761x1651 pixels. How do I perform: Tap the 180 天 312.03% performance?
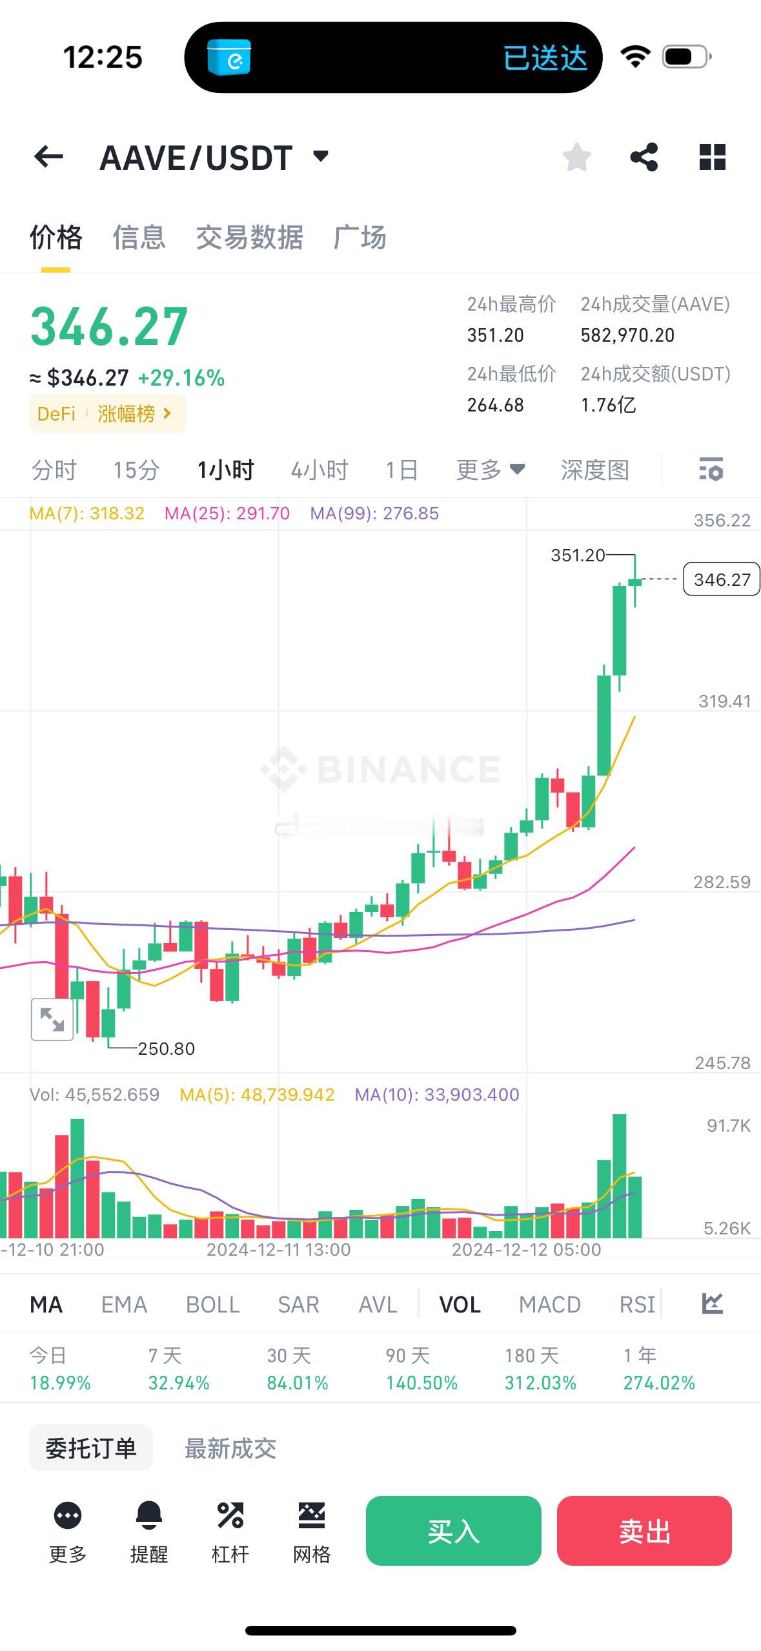coord(540,1369)
